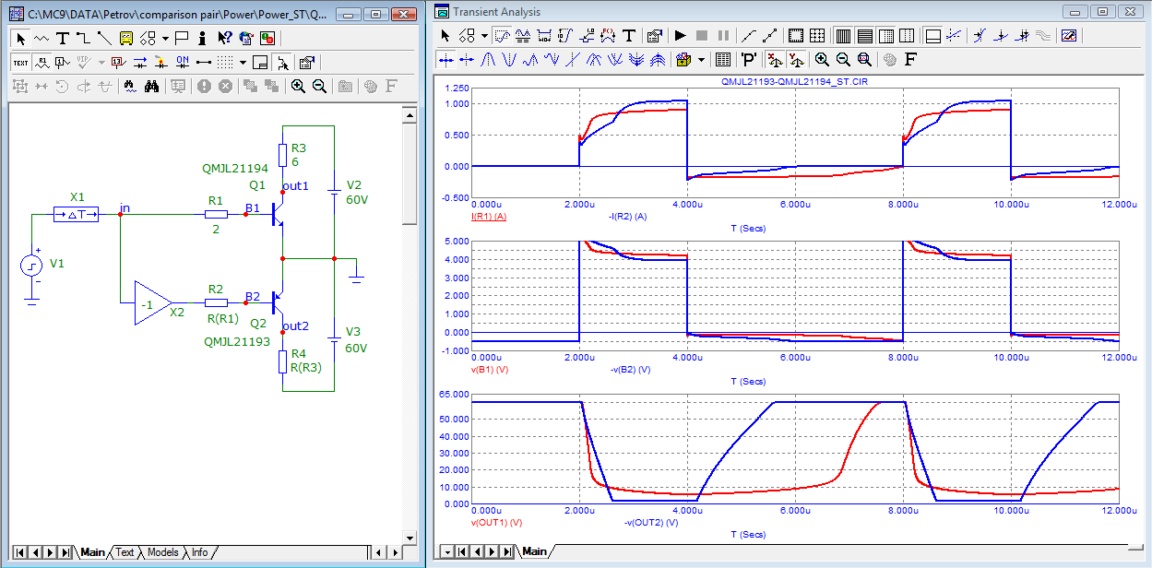The width and height of the screenshot is (1152, 568).
Task: Toggle node numbers display
Action: pos(62,62)
